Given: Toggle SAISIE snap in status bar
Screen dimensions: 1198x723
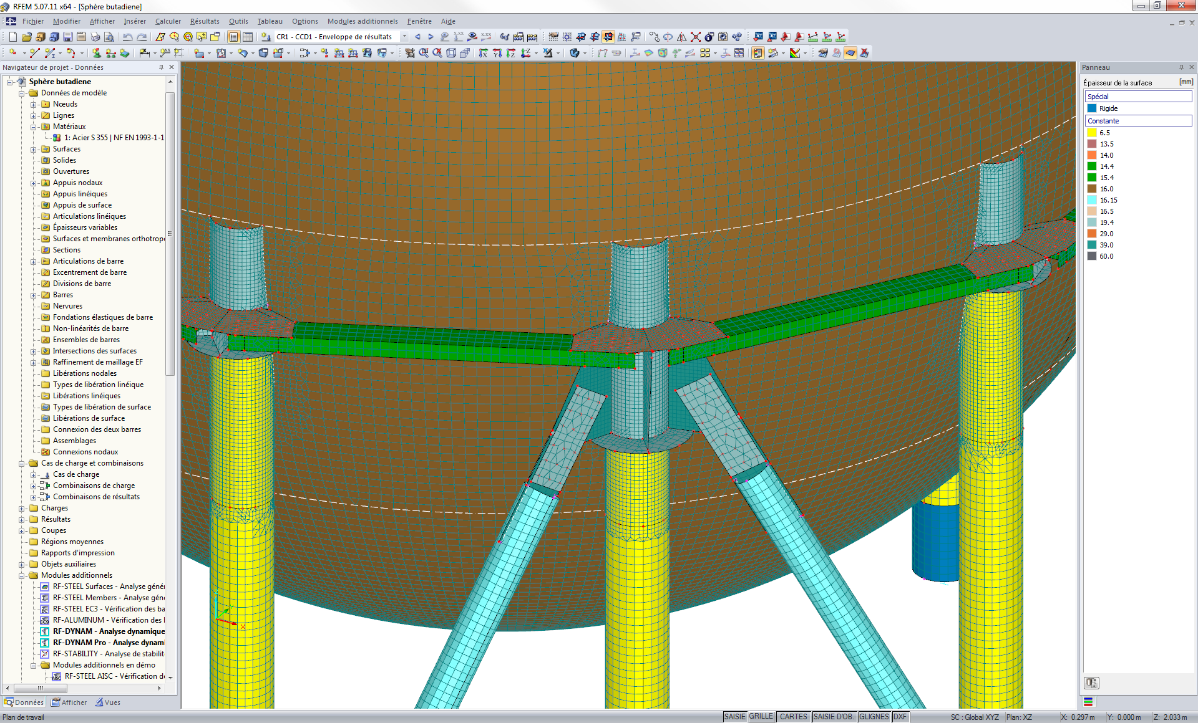Looking at the screenshot, I should point(735,717).
